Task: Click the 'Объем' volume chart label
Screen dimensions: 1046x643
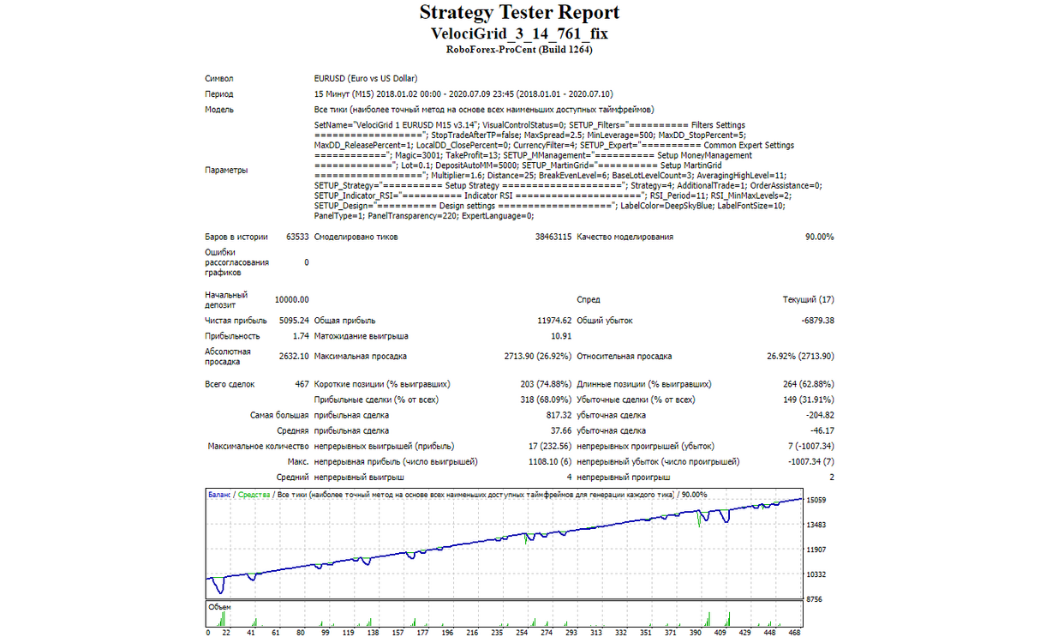Action: pos(219,606)
